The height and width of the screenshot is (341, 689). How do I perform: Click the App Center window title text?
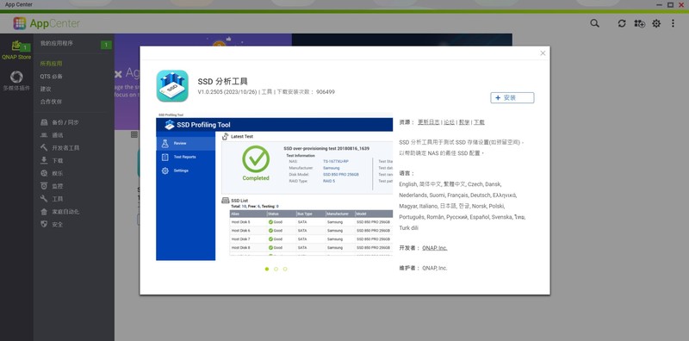(19, 4)
